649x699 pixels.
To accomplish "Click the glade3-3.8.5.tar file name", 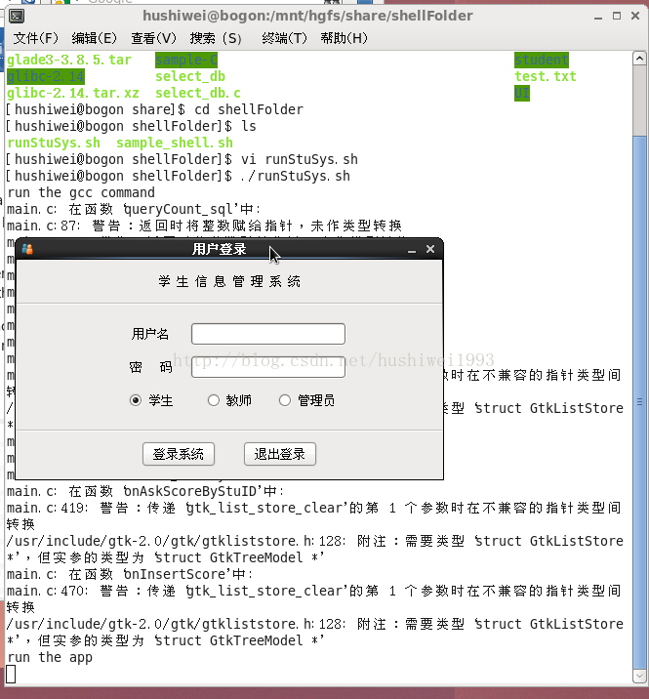I will tap(69, 60).
